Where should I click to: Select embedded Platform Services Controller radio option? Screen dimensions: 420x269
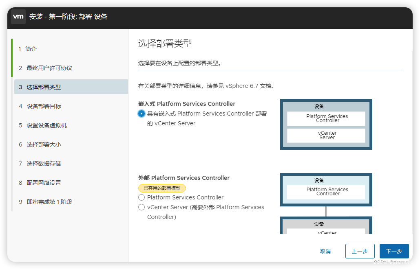(141, 114)
